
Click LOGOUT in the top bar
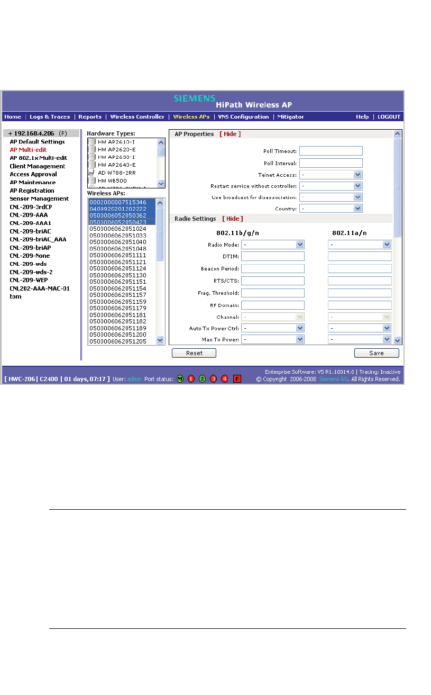(389, 117)
